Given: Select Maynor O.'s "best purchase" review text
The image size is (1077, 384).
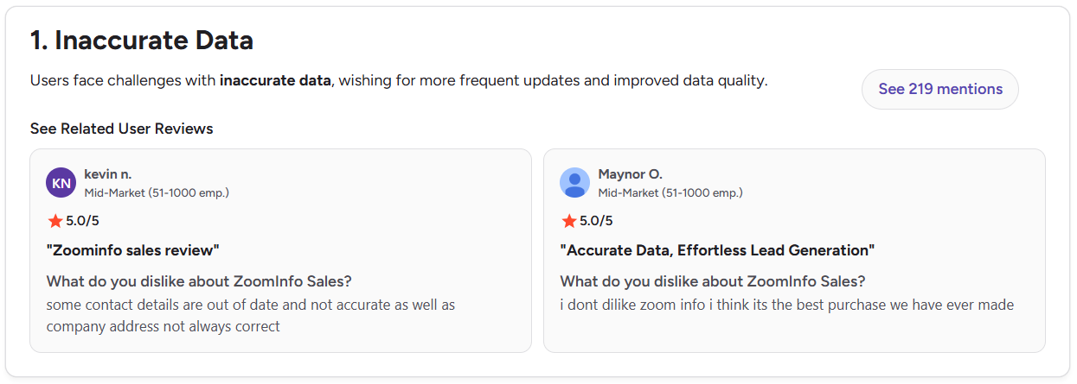Looking at the screenshot, I should (x=786, y=305).
